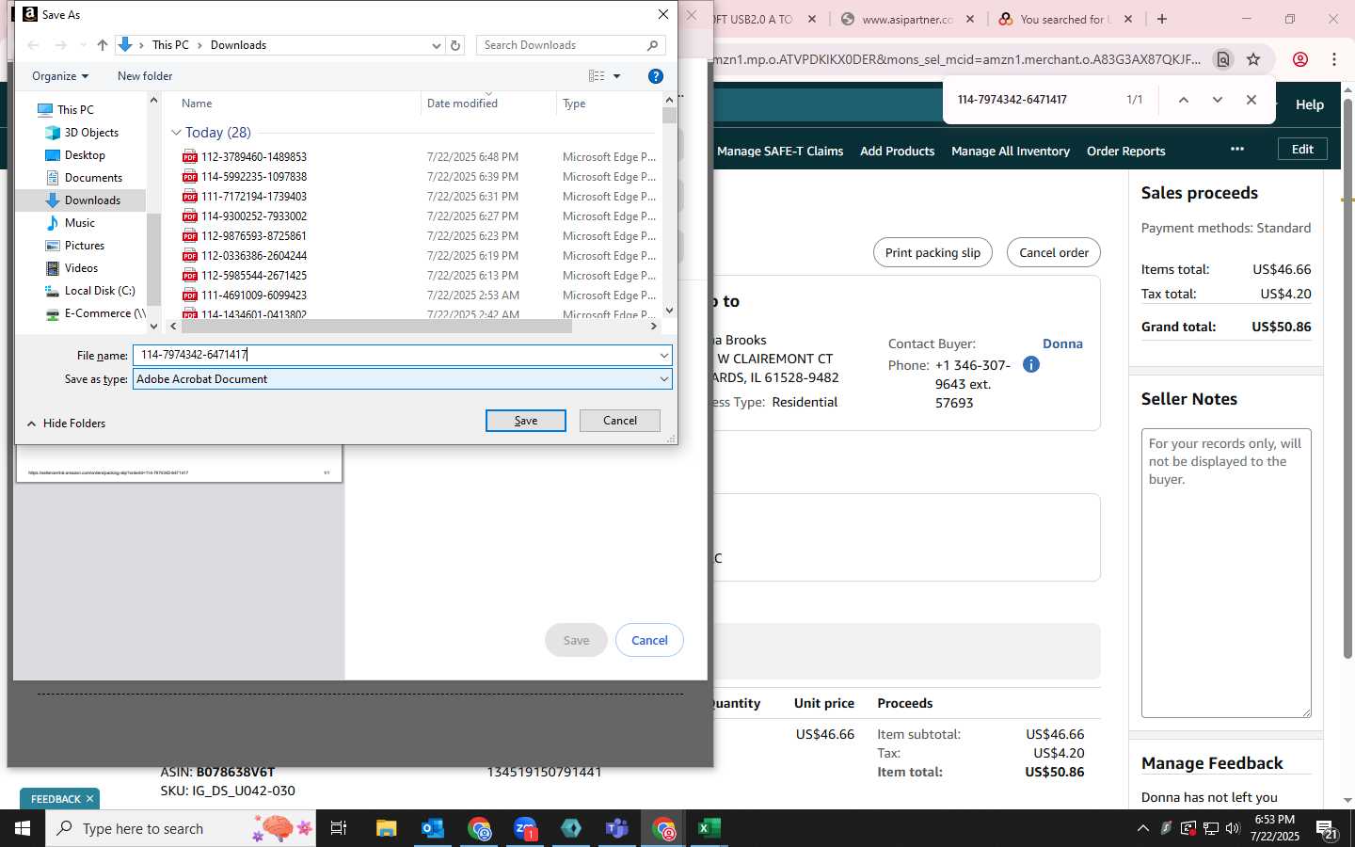Select file 112-9876593-8725861

pyautogui.click(x=254, y=236)
